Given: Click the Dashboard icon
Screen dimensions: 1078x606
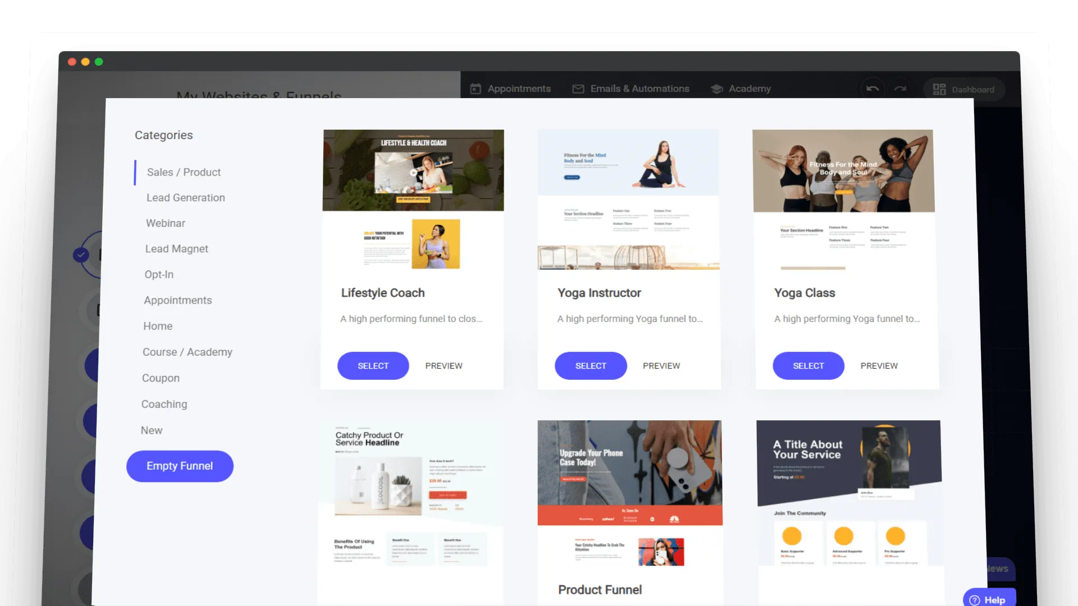Looking at the screenshot, I should click(939, 89).
